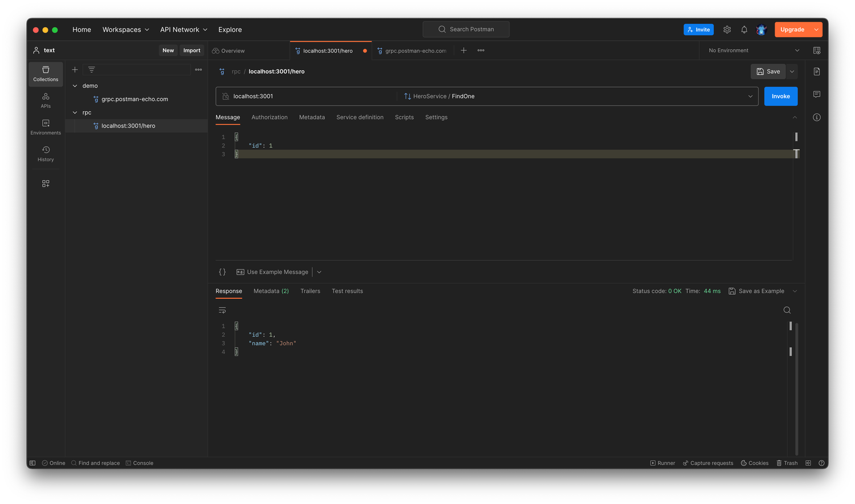
Task: Open collections panel more options ellipsis
Action: point(198,70)
